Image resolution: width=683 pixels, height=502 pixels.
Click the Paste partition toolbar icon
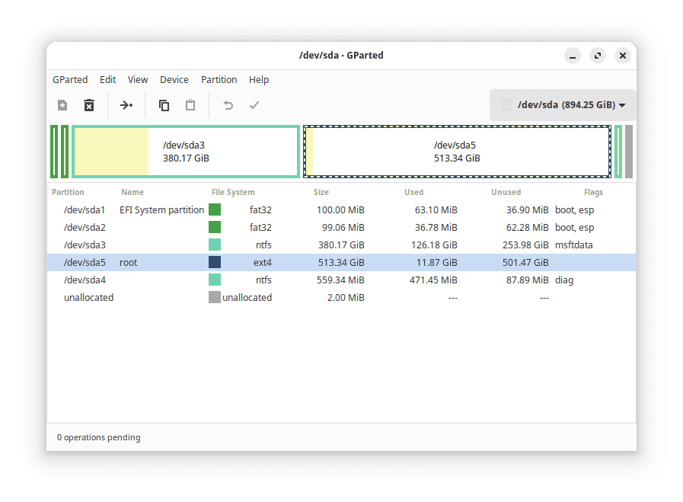tap(190, 105)
